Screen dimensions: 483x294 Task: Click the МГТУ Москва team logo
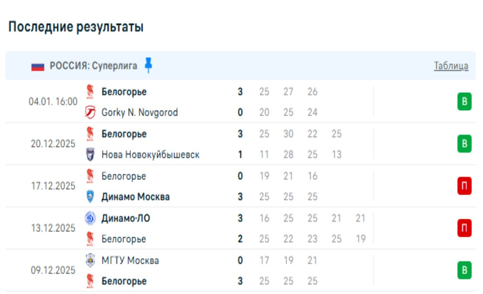coord(90,260)
